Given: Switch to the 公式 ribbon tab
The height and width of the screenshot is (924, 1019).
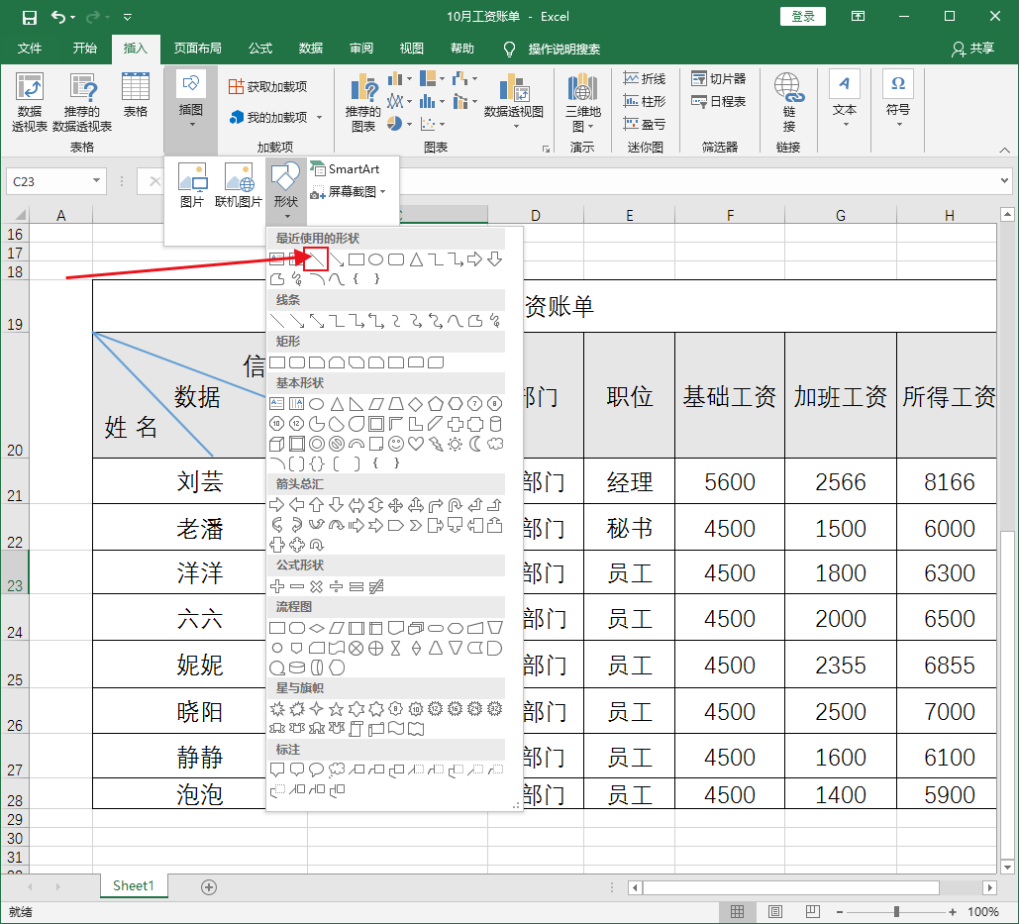Looking at the screenshot, I should (x=259, y=49).
